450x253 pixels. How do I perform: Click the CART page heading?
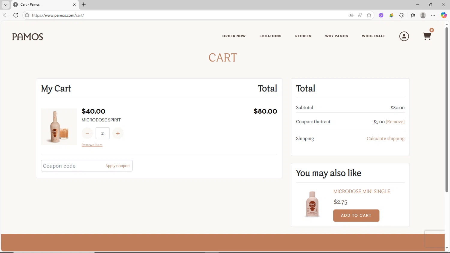coord(223,58)
